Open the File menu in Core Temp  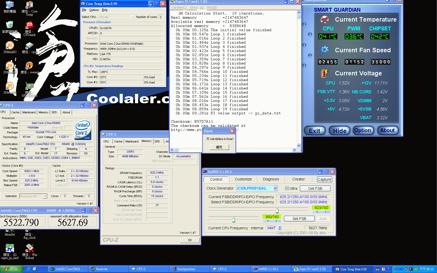click(84, 10)
